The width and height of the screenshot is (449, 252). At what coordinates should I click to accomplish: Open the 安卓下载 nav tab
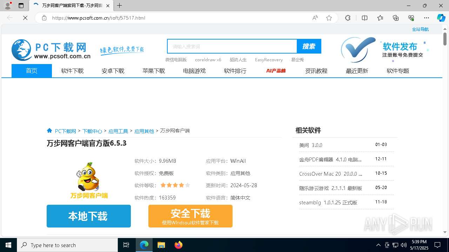[113, 71]
